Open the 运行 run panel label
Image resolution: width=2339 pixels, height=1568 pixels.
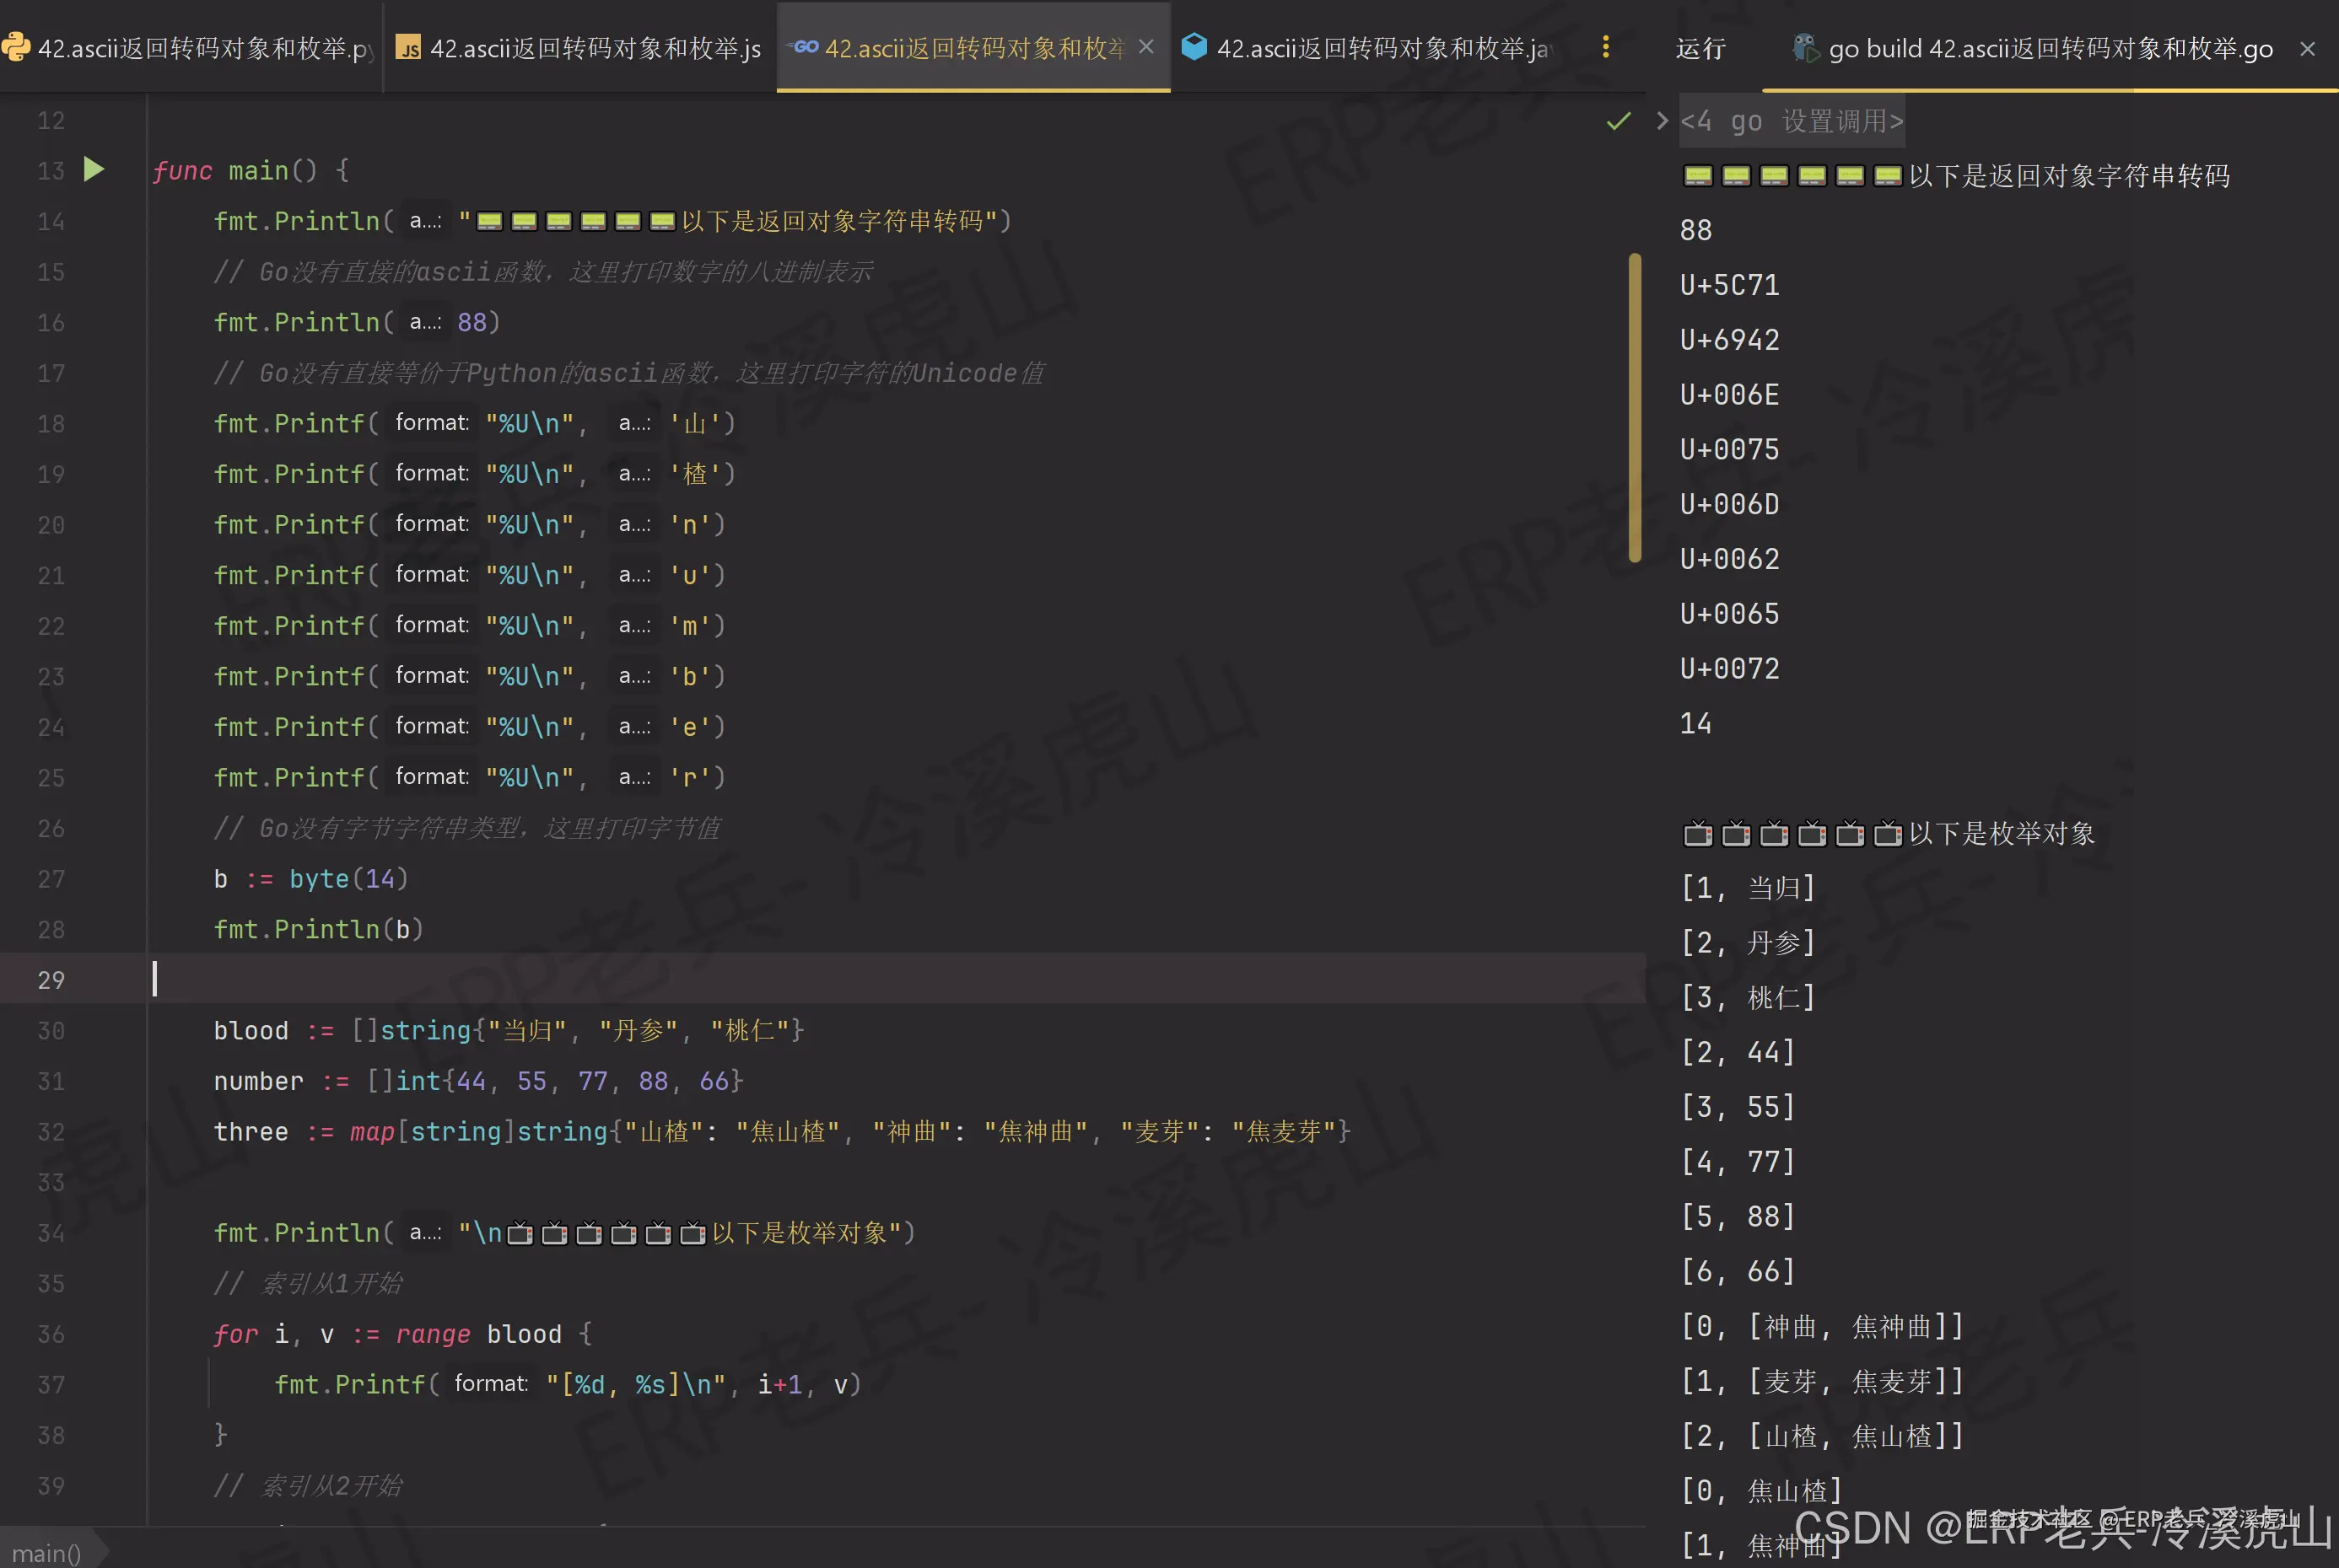pos(1700,48)
